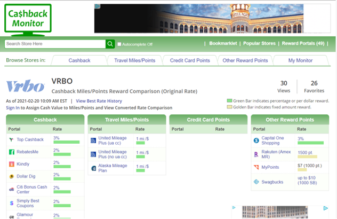Click the Rakuten golden rate bar
The width and height of the screenshot is (337, 219).
point(307,157)
